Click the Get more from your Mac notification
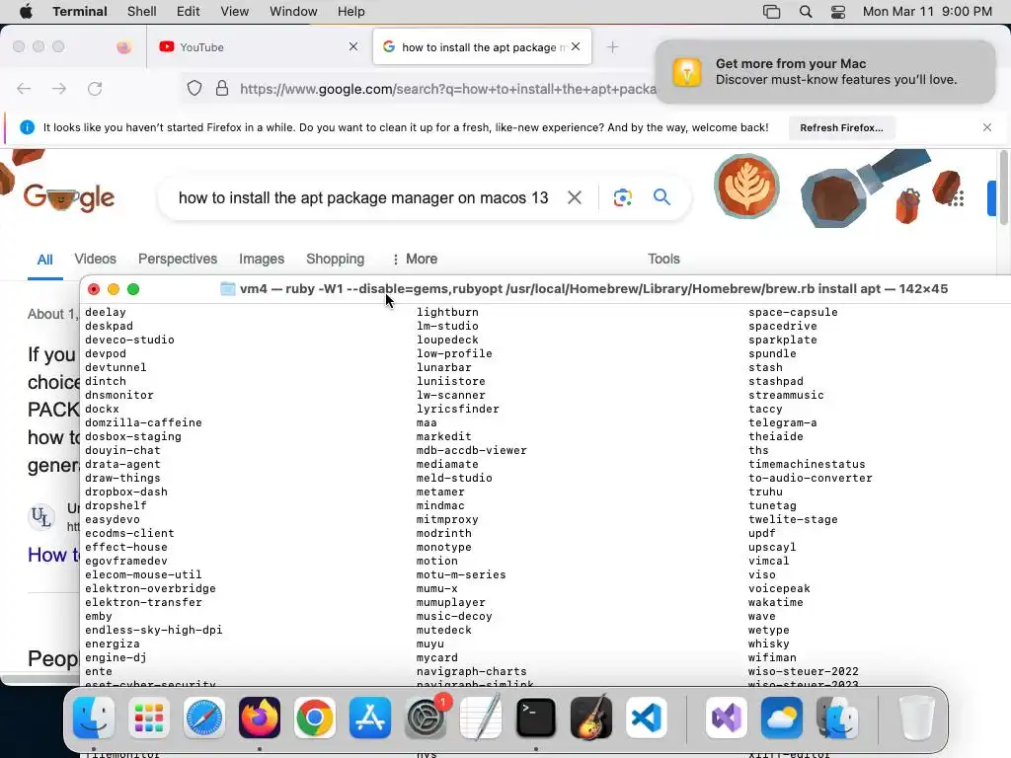Image resolution: width=1011 pixels, height=758 pixels. coord(825,71)
